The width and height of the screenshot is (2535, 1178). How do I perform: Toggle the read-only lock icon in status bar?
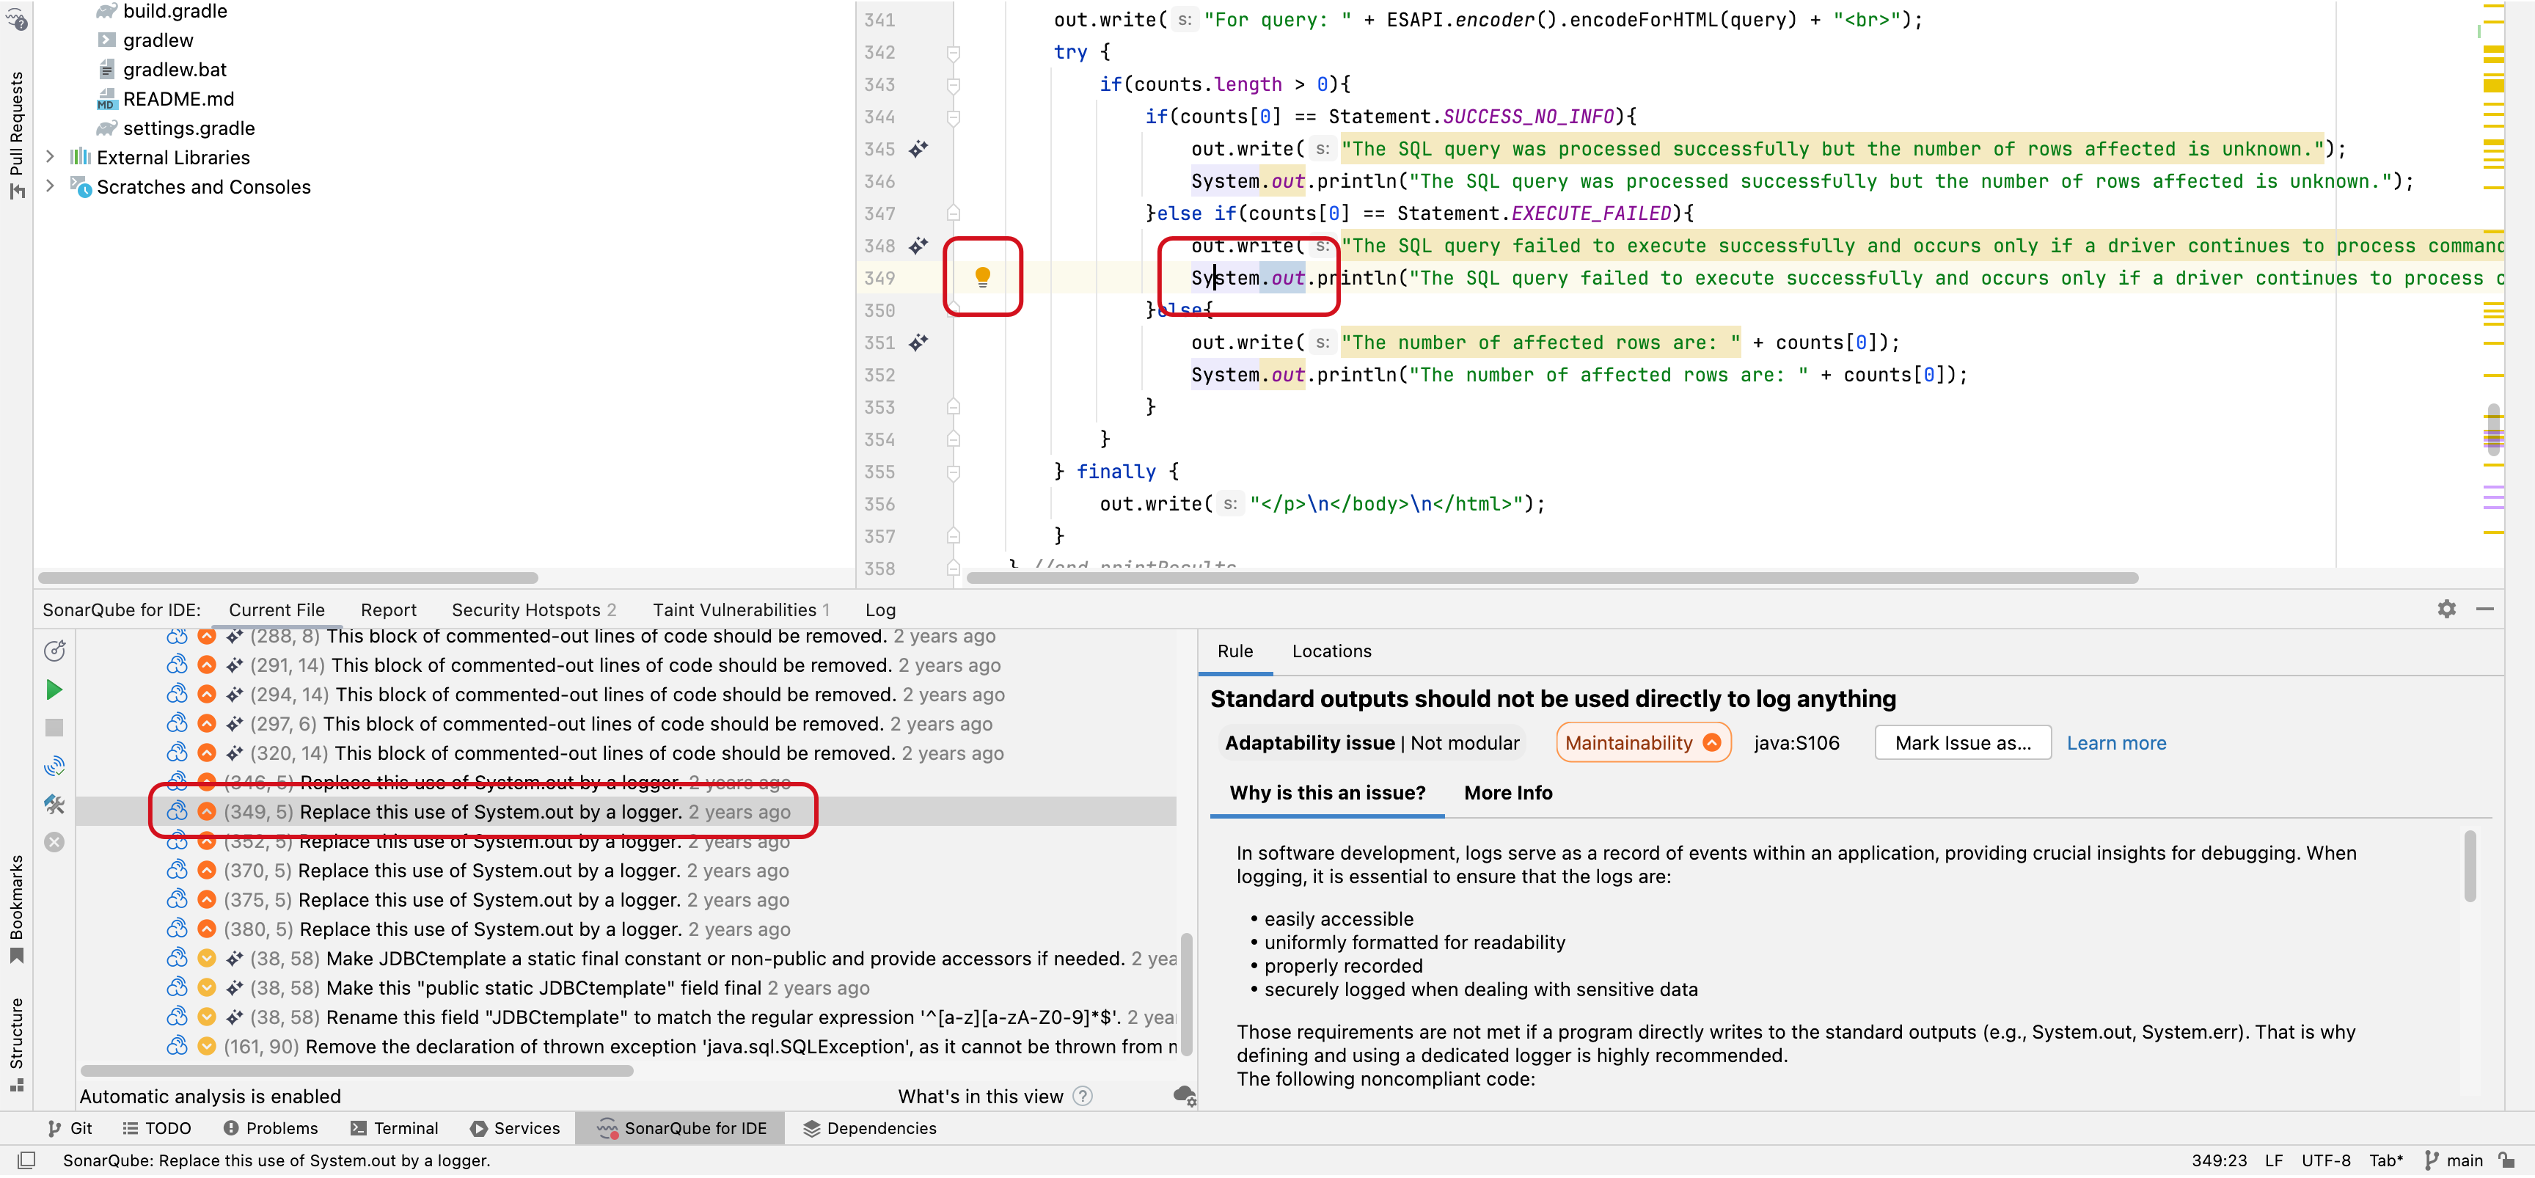(x=2507, y=1160)
